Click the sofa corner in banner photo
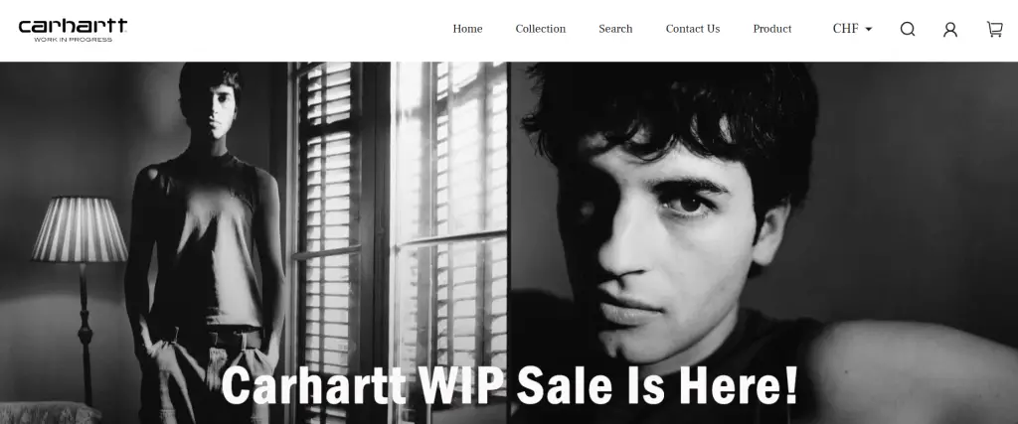The width and height of the screenshot is (1018, 424). tap(49, 413)
